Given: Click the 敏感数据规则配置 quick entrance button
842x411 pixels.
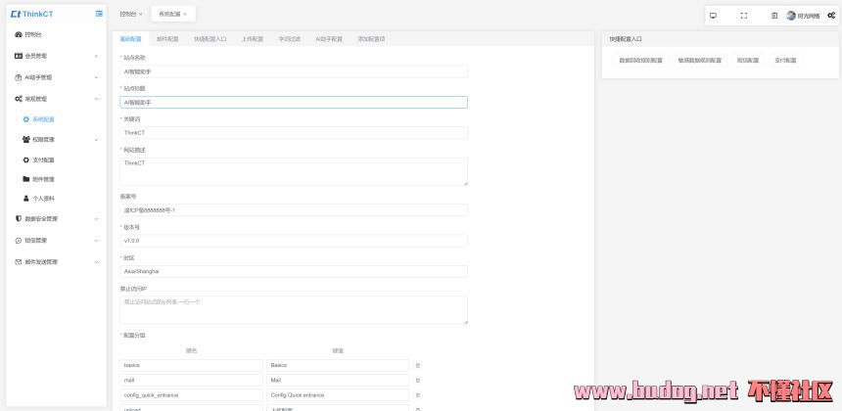Looking at the screenshot, I should (x=699, y=61).
